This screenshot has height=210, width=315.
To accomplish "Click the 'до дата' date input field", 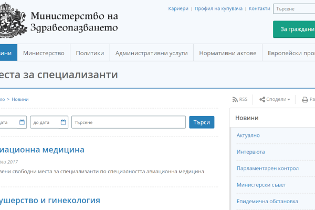I will tap(49, 122).
